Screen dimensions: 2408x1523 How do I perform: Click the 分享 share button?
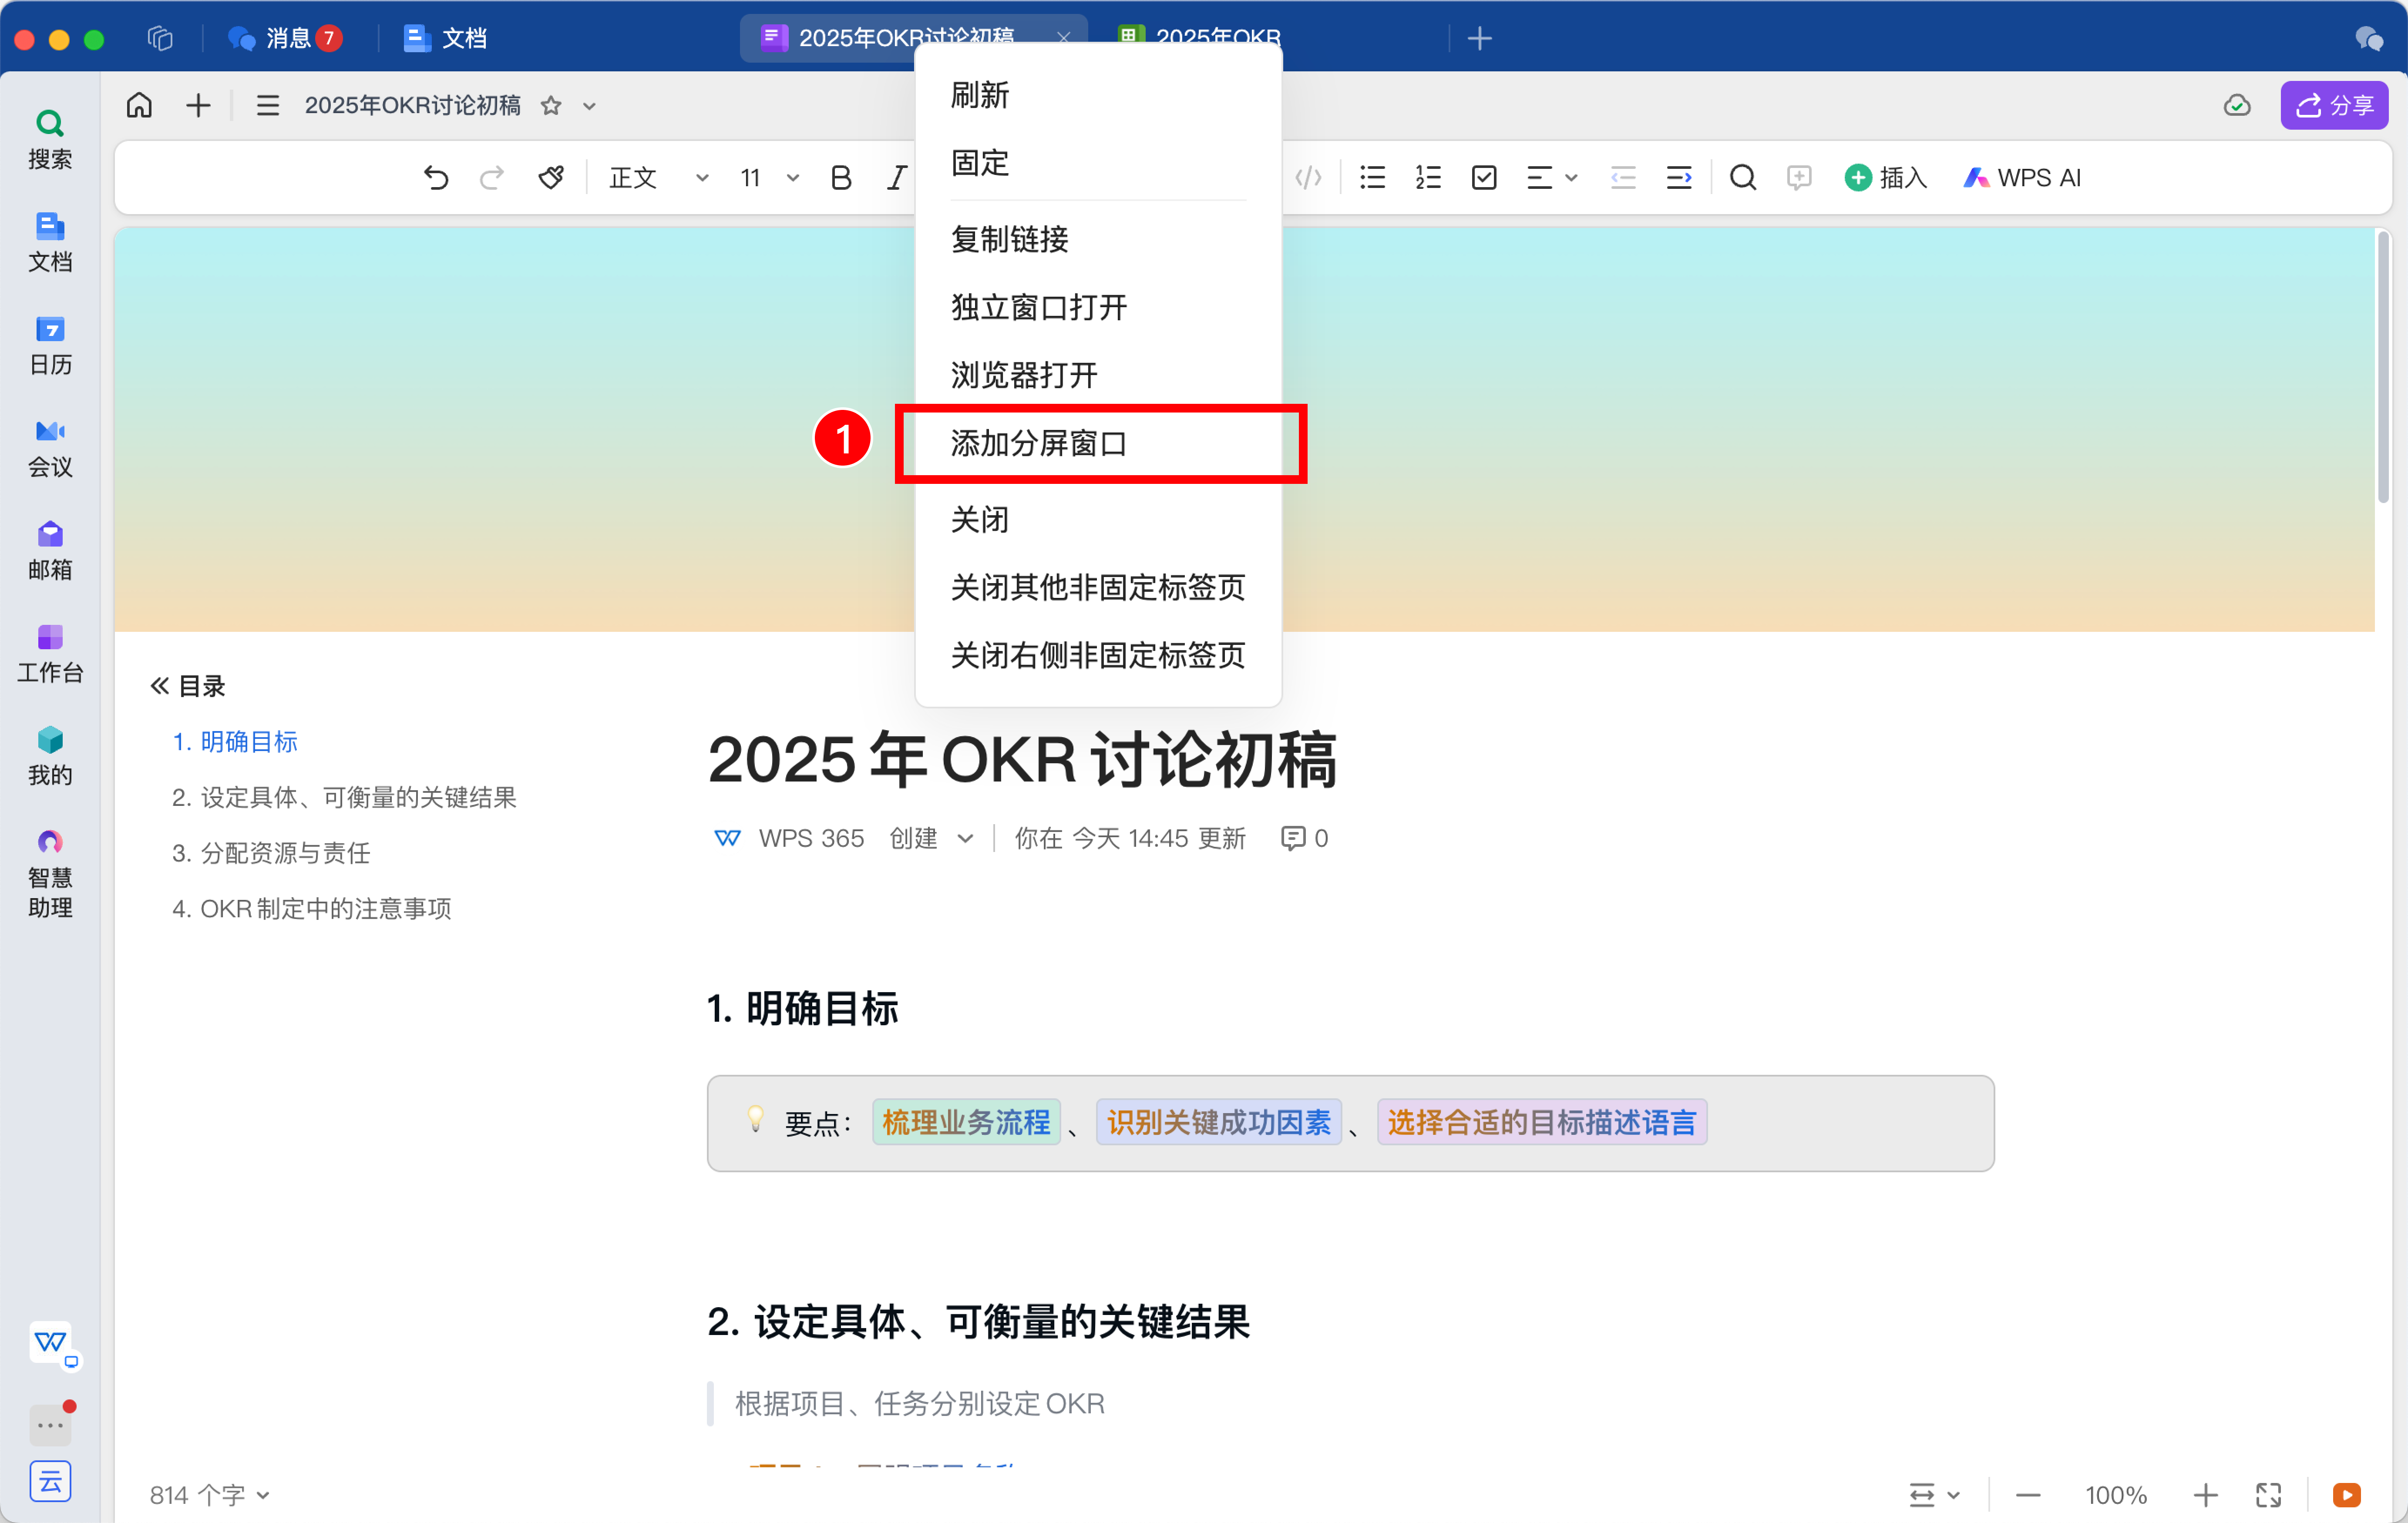[2334, 105]
